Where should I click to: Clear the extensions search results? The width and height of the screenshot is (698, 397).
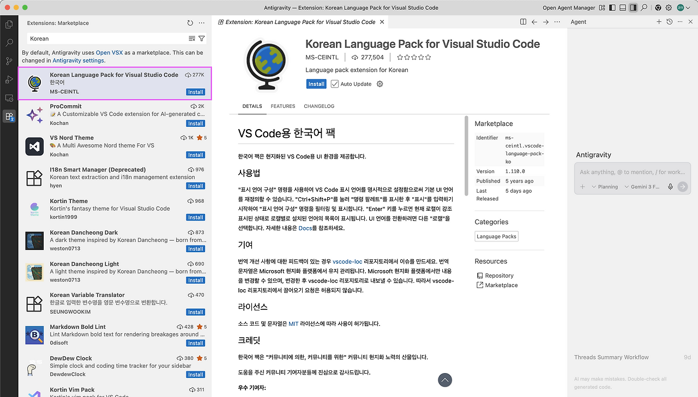[192, 39]
